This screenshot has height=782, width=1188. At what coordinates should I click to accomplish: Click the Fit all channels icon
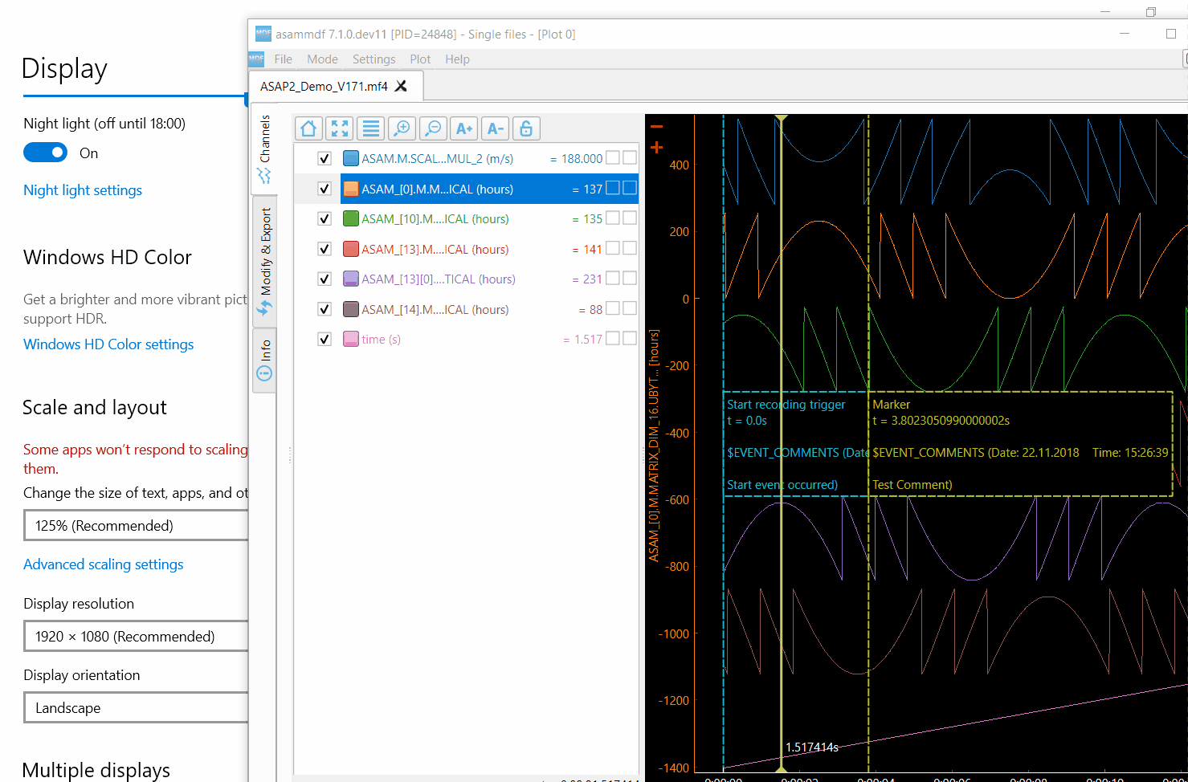tap(339, 128)
